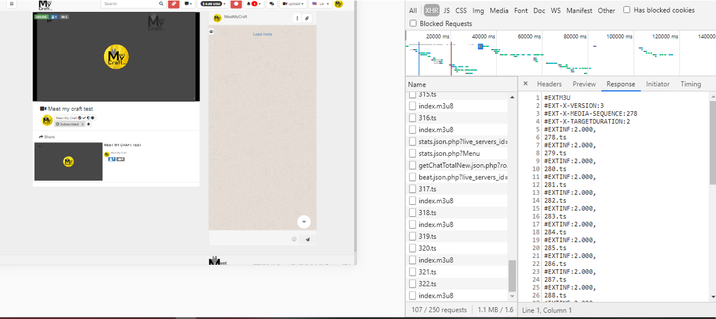Switch to the Response tab
Viewport: 716px width, 319px height.
click(621, 84)
